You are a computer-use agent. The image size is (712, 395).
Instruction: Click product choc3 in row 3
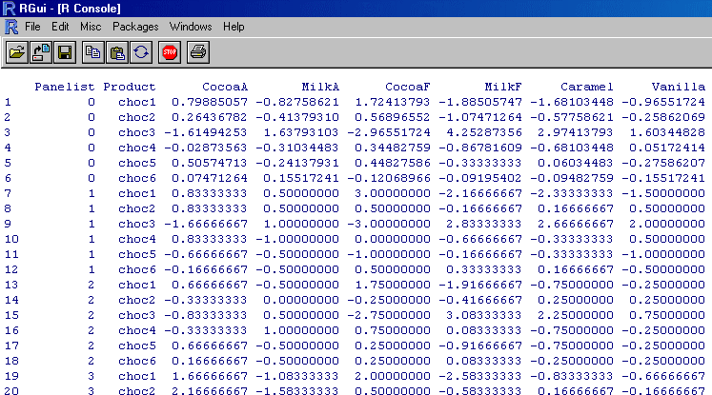pyautogui.click(x=137, y=132)
